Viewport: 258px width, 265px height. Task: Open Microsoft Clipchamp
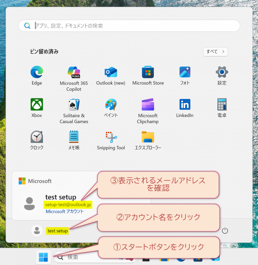click(148, 105)
